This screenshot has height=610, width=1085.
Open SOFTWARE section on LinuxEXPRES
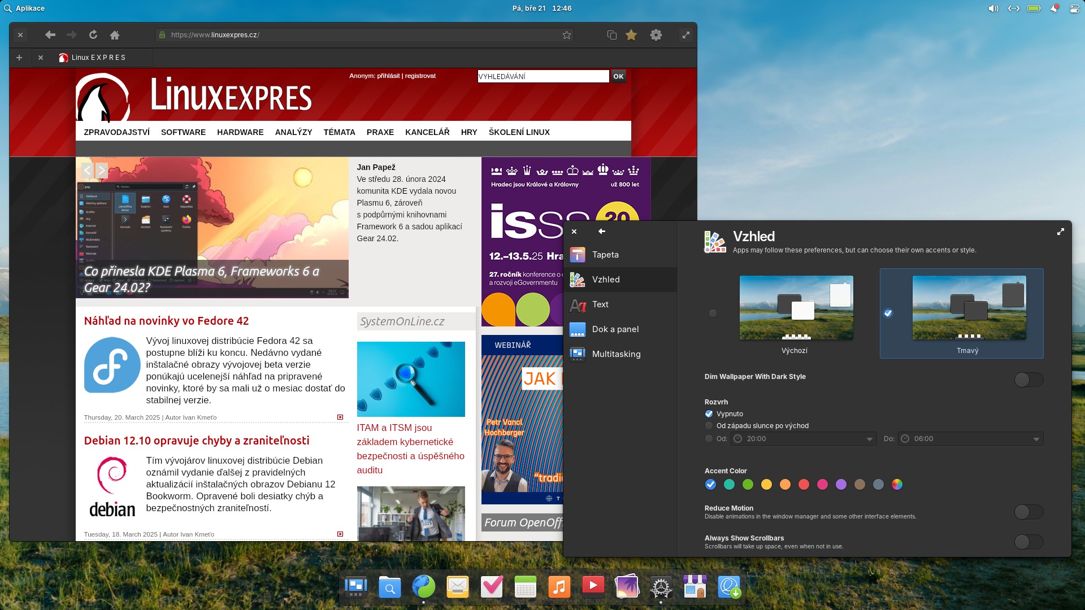click(183, 132)
